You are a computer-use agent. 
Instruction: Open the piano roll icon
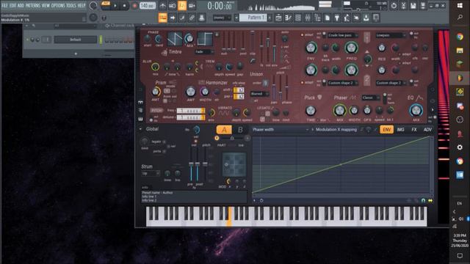pyautogui.click(x=288, y=18)
